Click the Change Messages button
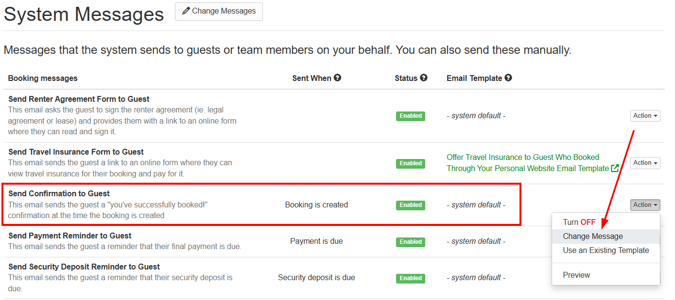 (219, 11)
